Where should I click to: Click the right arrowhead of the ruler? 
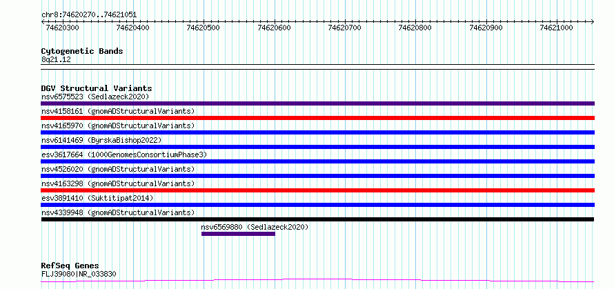(593, 22)
